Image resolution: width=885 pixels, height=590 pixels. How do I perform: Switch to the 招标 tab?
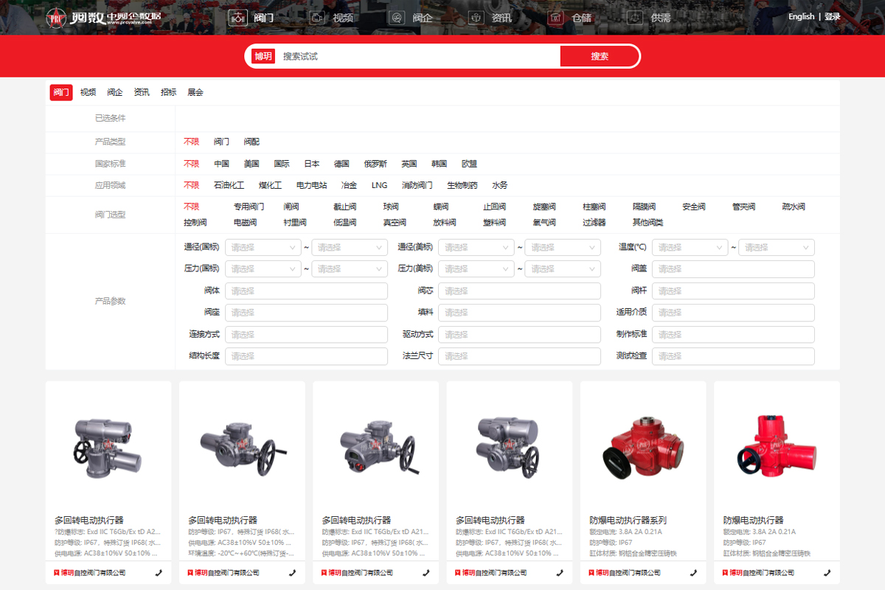pyautogui.click(x=168, y=92)
